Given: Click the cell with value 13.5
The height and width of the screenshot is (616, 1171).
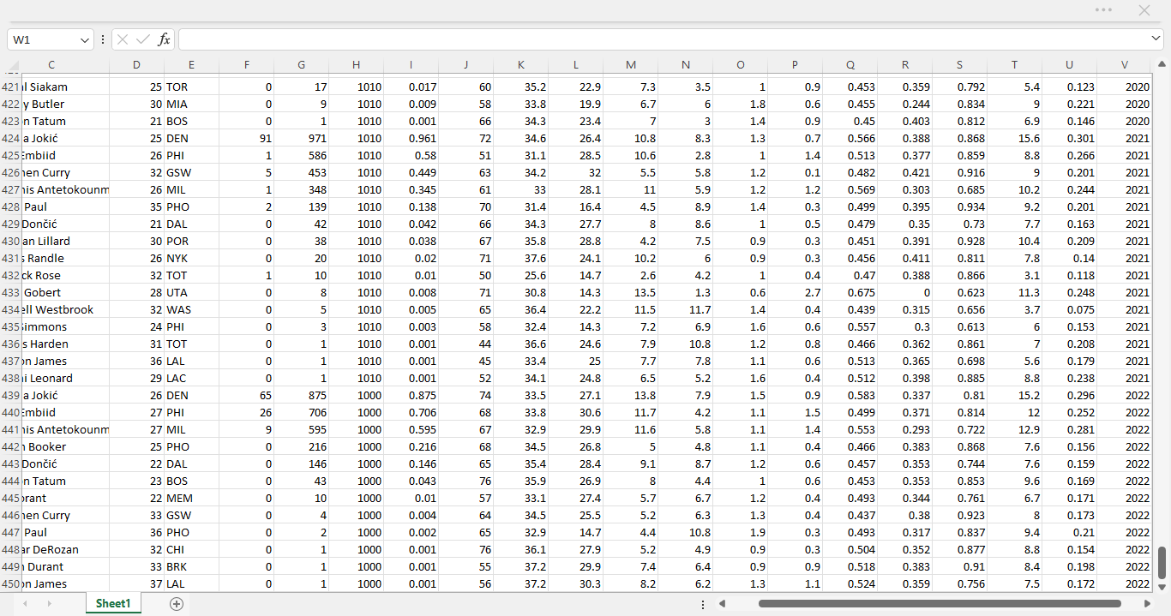Looking at the screenshot, I should click(x=630, y=292).
